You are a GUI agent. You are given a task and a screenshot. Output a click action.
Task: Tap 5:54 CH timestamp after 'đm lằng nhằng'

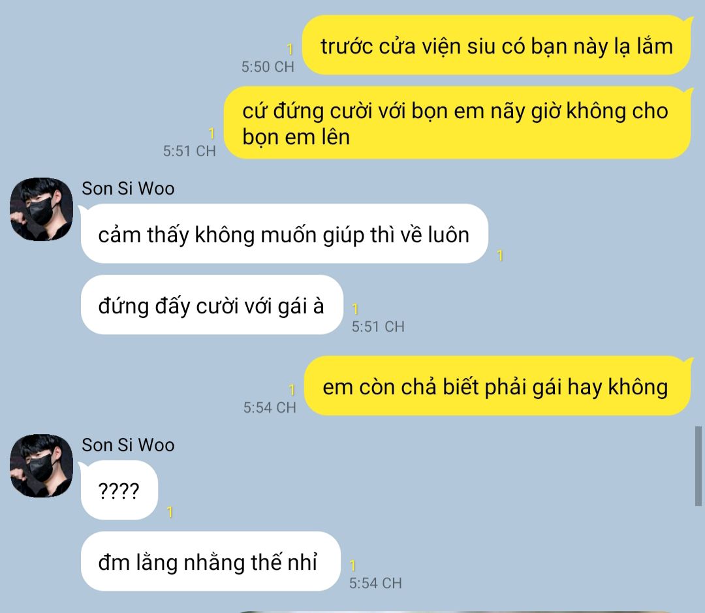[375, 583]
